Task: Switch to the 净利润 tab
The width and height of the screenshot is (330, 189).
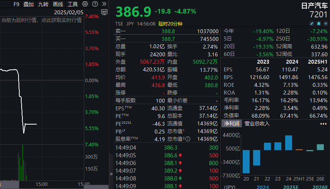Action: [231, 124]
